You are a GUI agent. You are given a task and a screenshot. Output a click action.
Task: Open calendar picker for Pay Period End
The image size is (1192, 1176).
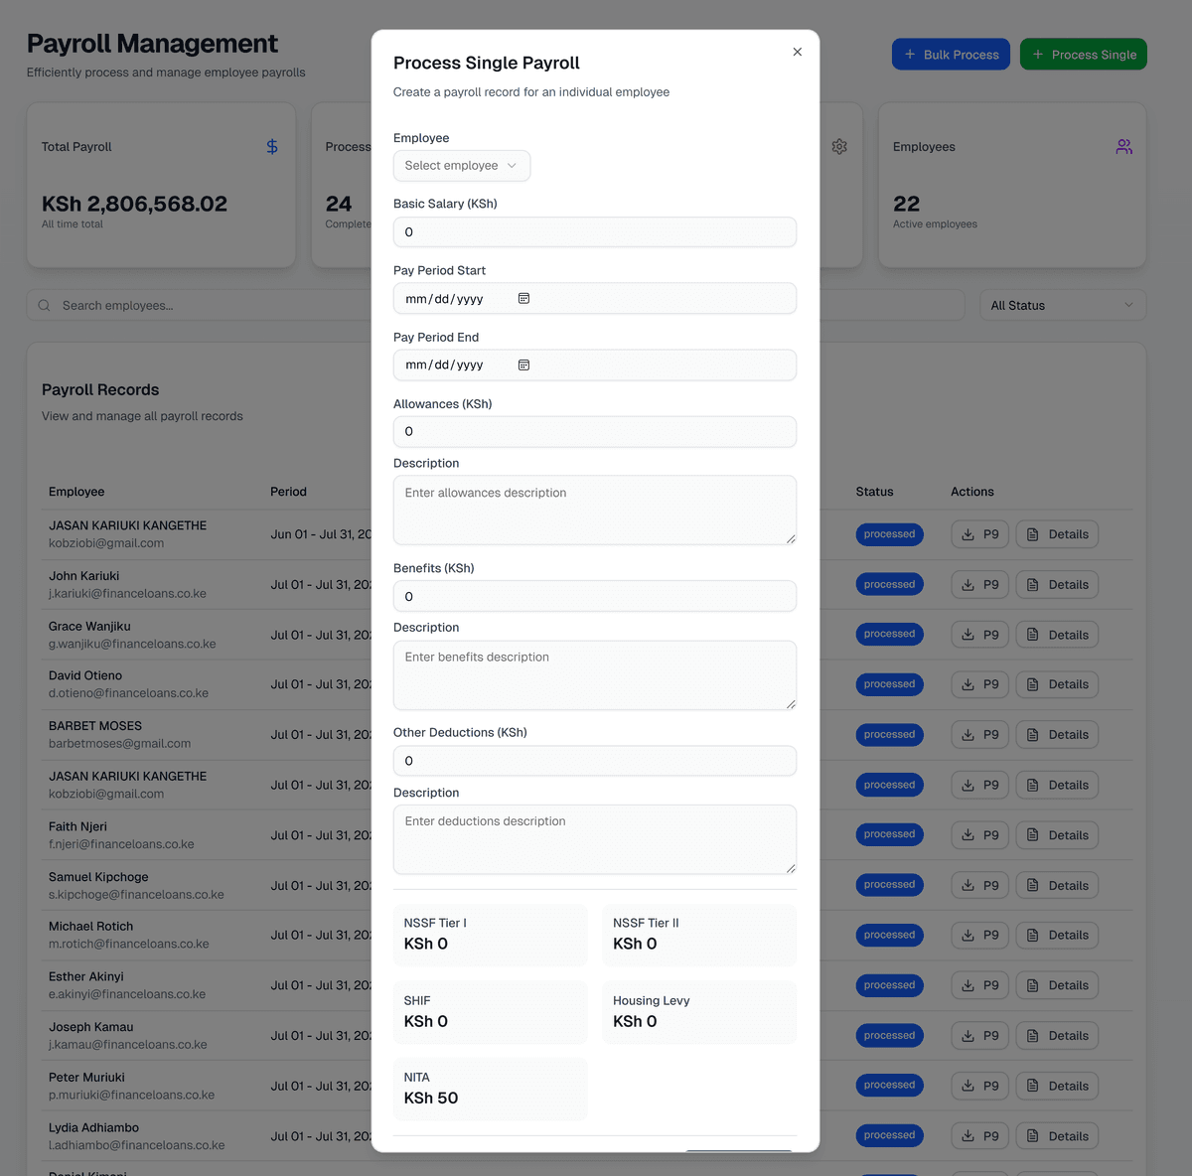(x=523, y=366)
